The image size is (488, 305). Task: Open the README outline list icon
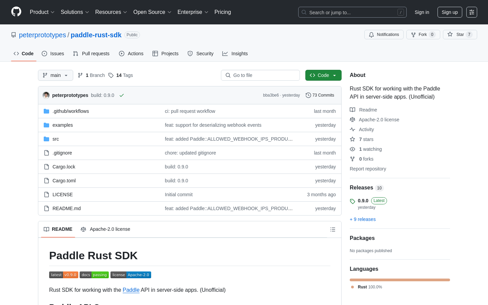click(333, 229)
